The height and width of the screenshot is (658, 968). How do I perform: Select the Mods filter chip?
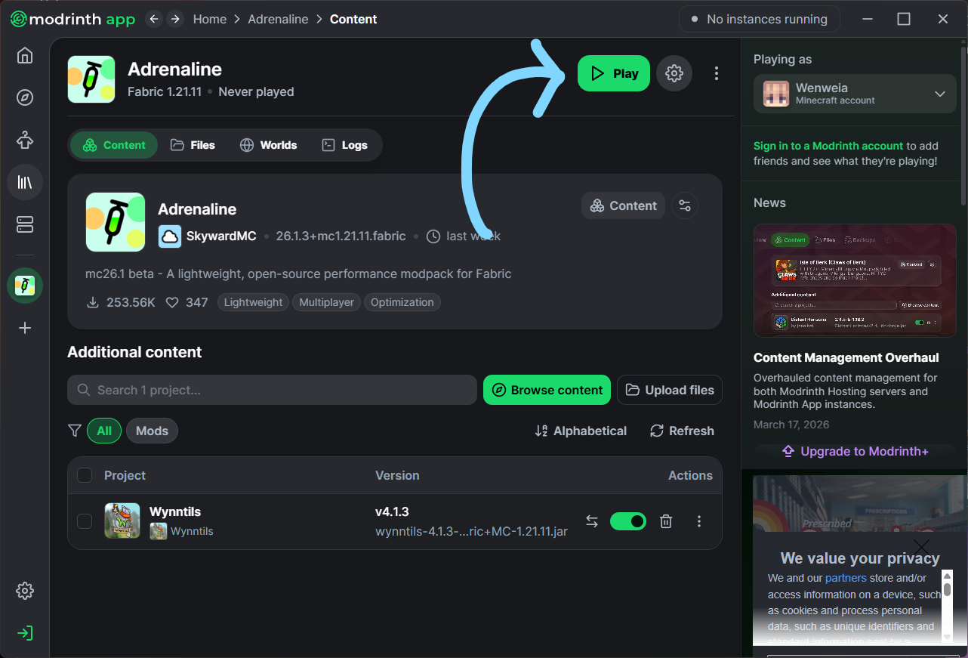tap(152, 431)
